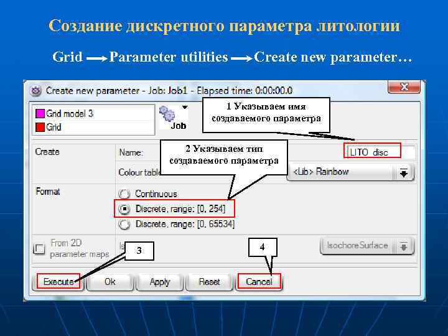Click the Ok button

pos(110,282)
